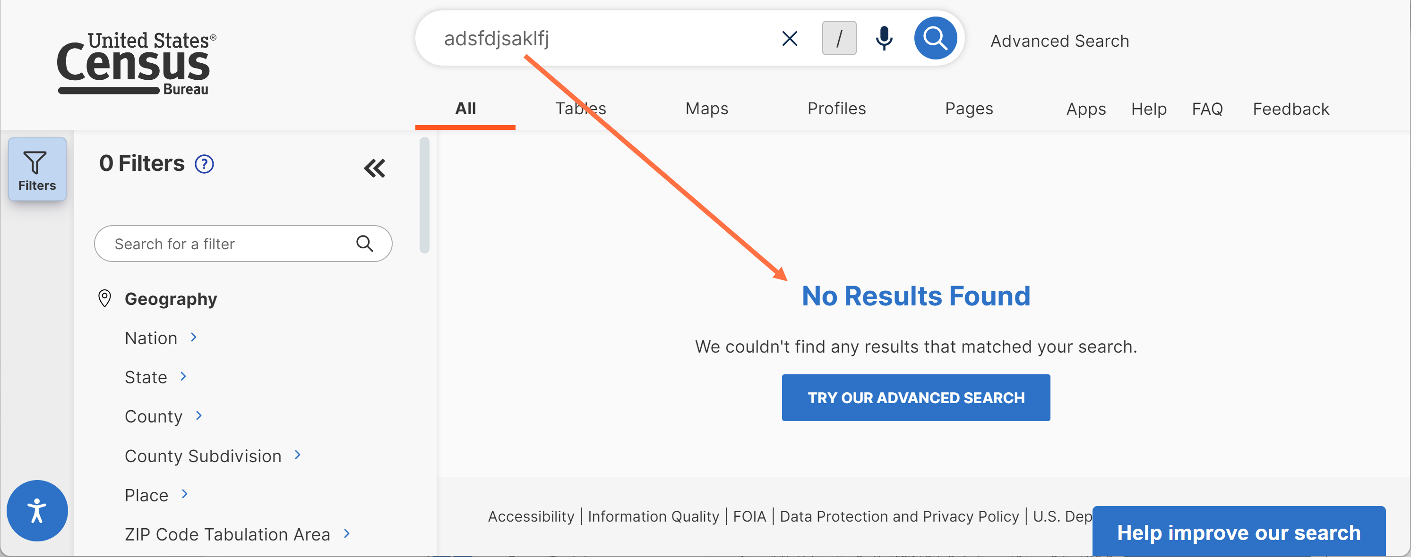Open the Profiles tab
Image resolution: width=1411 pixels, height=557 pixels.
tap(836, 109)
